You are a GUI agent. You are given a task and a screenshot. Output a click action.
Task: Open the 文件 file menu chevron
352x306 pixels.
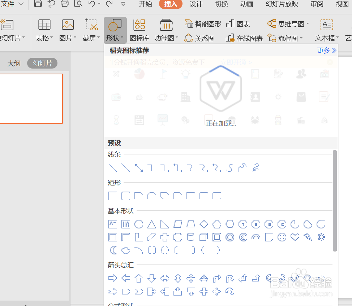coord(21,4)
